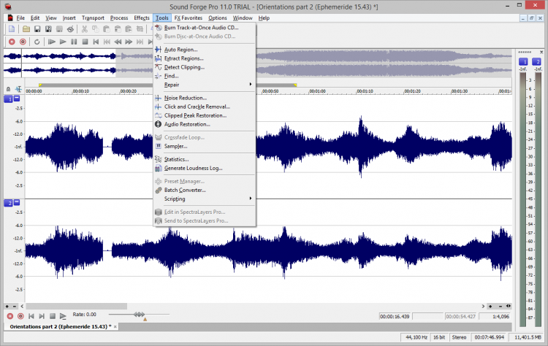Close the Orientations part 2 document tab

pyautogui.click(x=116, y=326)
